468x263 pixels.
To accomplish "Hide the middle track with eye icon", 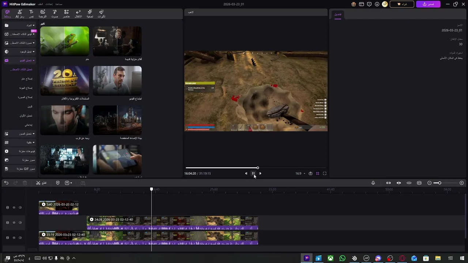I will tap(14, 222).
